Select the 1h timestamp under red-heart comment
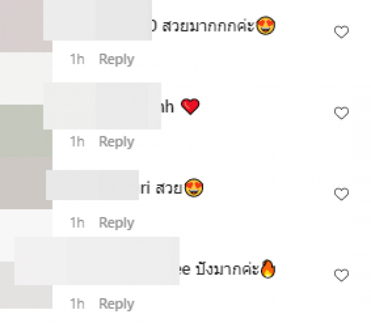Image resolution: width=371 pixels, height=327 pixels. click(x=77, y=142)
